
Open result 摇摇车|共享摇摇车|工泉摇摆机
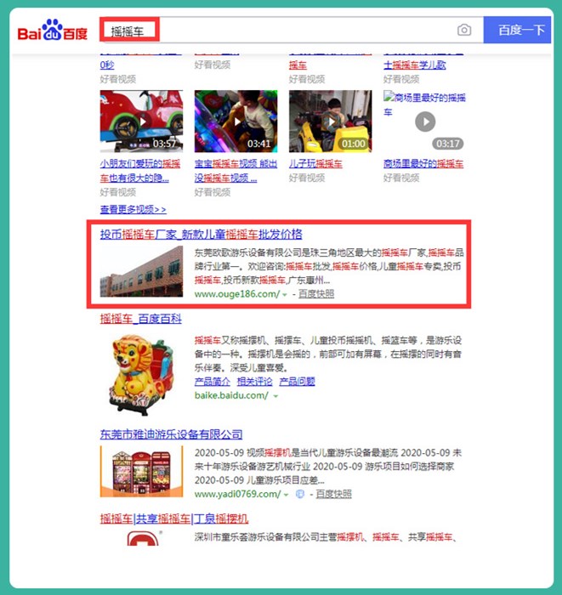(174, 518)
